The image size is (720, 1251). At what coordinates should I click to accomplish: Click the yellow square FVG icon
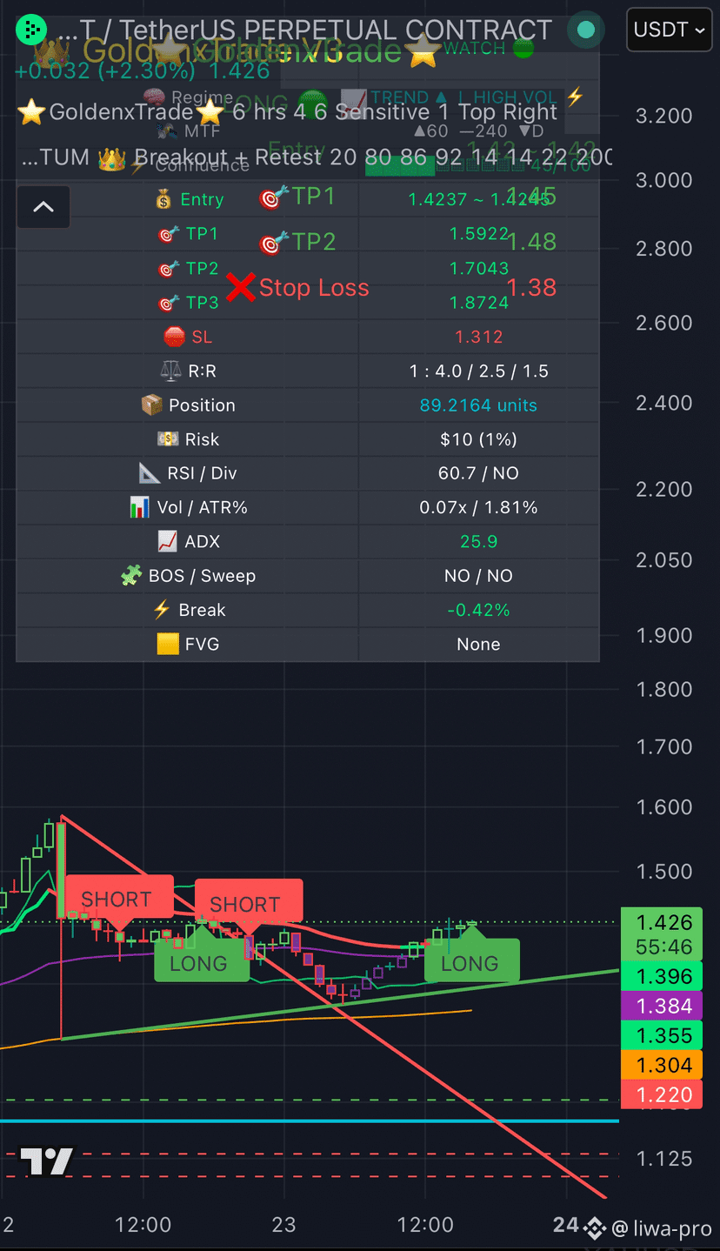[x=167, y=644]
